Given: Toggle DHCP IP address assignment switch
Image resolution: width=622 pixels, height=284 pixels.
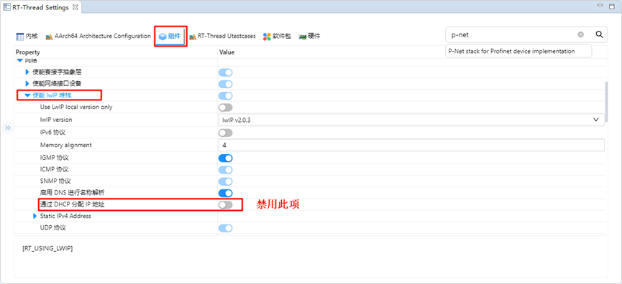Looking at the screenshot, I should tap(225, 204).
